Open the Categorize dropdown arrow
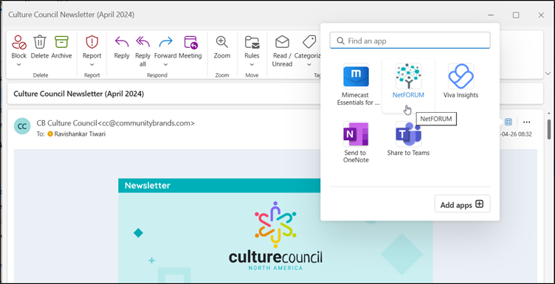Viewport: 555px width, 284px height. pyautogui.click(x=308, y=64)
